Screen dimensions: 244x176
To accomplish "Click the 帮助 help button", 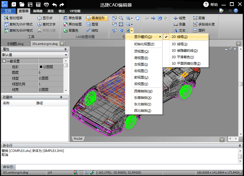I will [x=211, y=4].
